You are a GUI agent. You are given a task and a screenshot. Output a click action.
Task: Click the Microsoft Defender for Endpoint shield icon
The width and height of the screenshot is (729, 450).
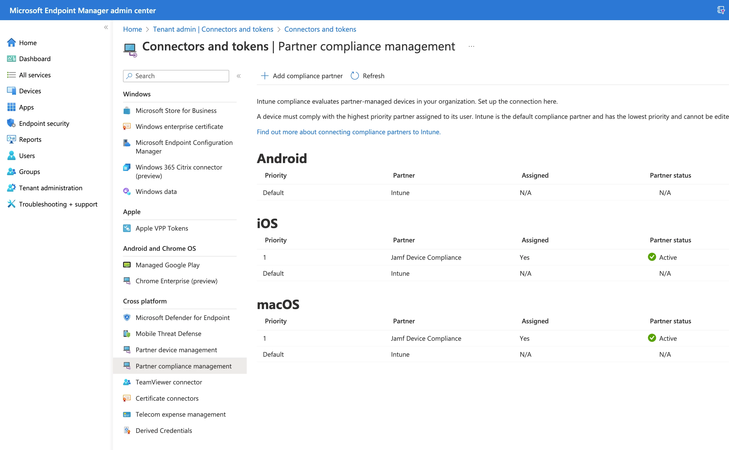[127, 317]
